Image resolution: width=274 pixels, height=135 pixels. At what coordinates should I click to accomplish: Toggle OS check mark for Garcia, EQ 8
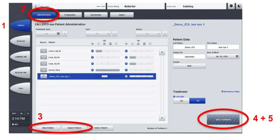pos(126,70)
